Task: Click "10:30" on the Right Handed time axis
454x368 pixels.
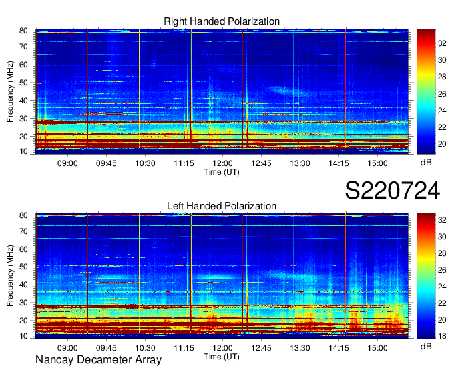Action: coord(145,163)
